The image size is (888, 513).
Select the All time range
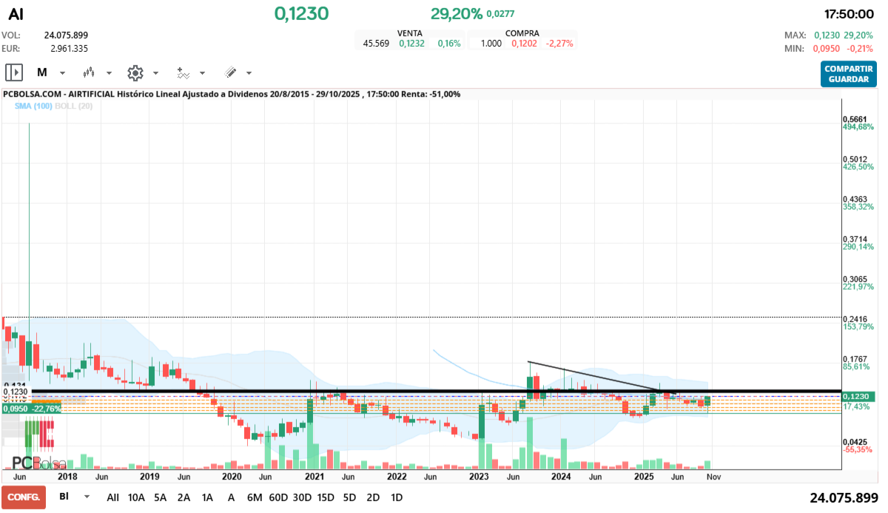(112, 497)
